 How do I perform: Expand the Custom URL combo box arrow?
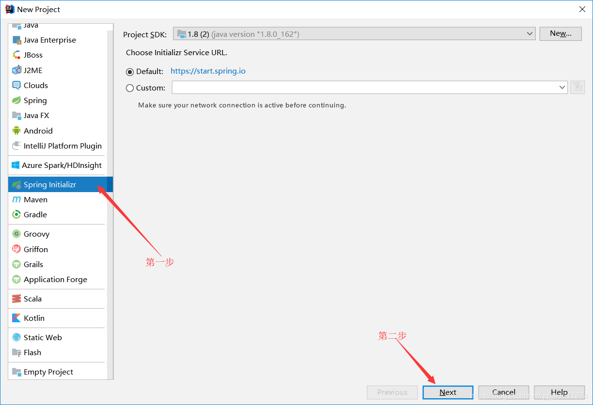point(562,88)
